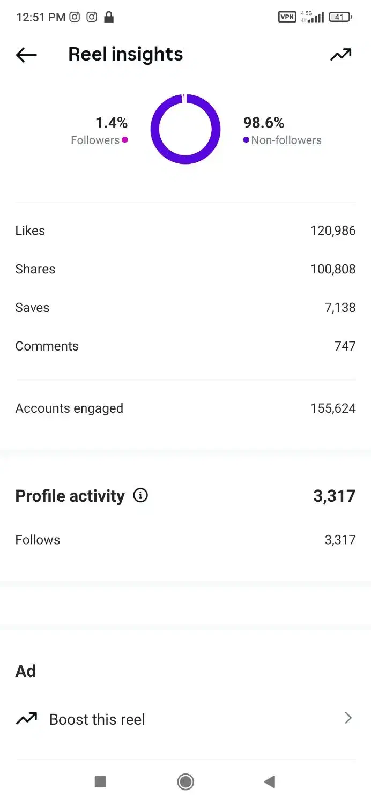This screenshot has width=371, height=804.
Task: Tap the Android home circle button
Action: coord(186,782)
